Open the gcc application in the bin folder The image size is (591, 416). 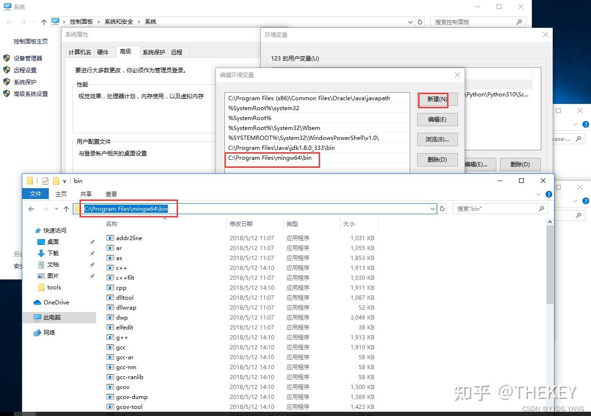pos(120,347)
